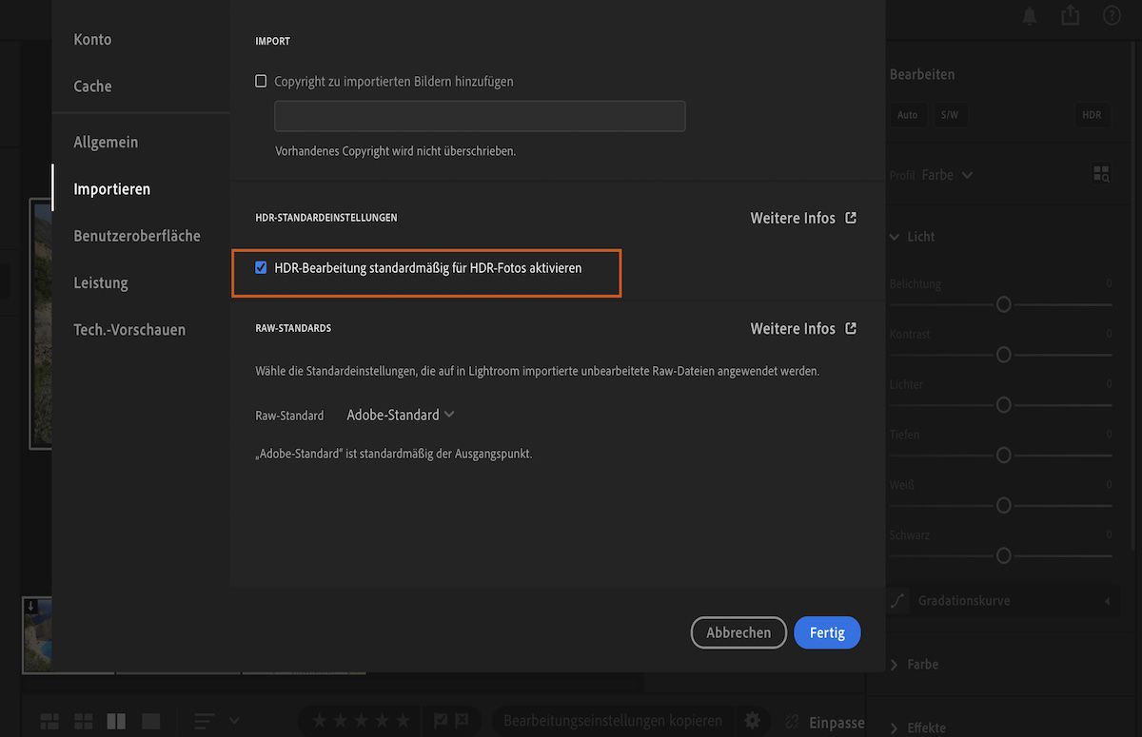Open the gear icon next to Bearbeitungseinstellungen kopieren
The height and width of the screenshot is (737, 1142).
(753, 720)
